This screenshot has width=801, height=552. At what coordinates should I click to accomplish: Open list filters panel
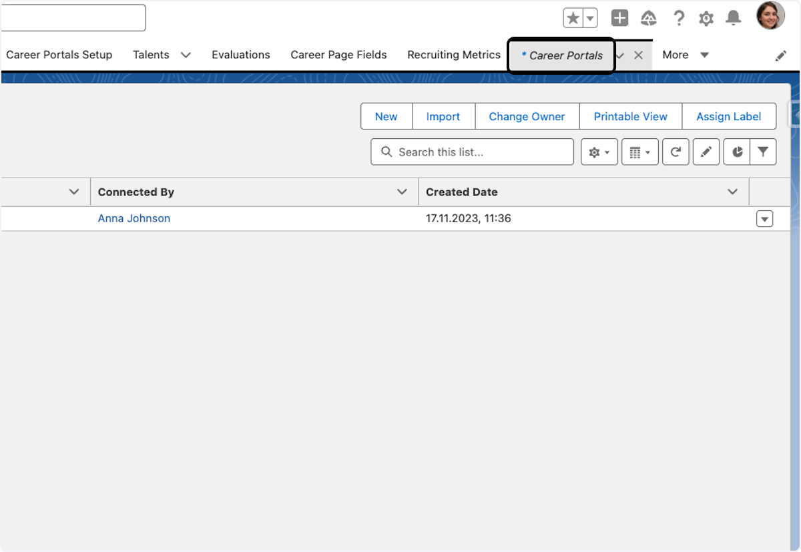(x=763, y=152)
